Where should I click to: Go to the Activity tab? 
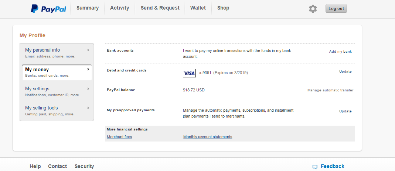[119, 8]
